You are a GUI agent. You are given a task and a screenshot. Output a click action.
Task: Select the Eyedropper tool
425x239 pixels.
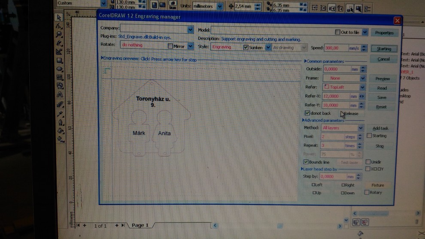point(60,114)
